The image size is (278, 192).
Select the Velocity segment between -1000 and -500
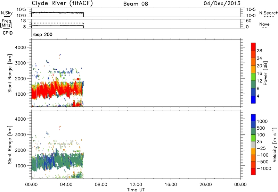tap(253, 165)
